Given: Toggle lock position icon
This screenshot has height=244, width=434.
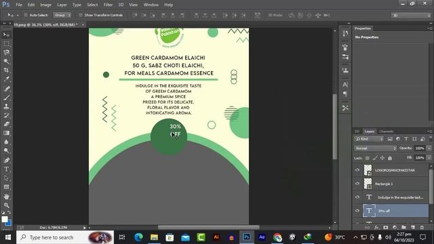Looking at the screenshot, I should [x=382, y=158].
